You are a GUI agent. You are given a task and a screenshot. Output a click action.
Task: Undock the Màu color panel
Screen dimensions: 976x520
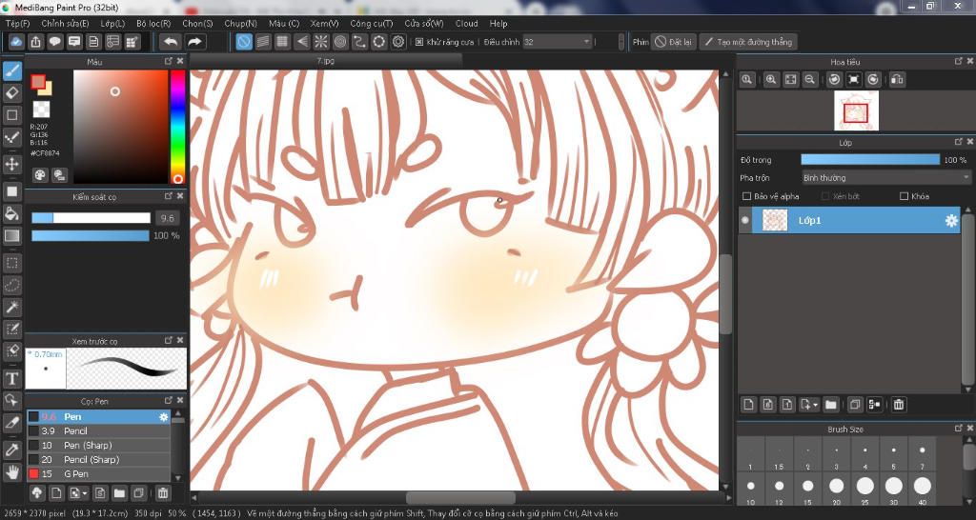pyautogui.click(x=169, y=61)
